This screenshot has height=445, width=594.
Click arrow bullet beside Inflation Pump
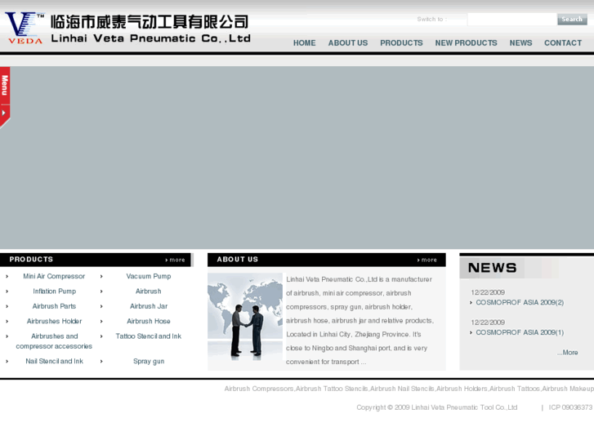(x=7, y=291)
